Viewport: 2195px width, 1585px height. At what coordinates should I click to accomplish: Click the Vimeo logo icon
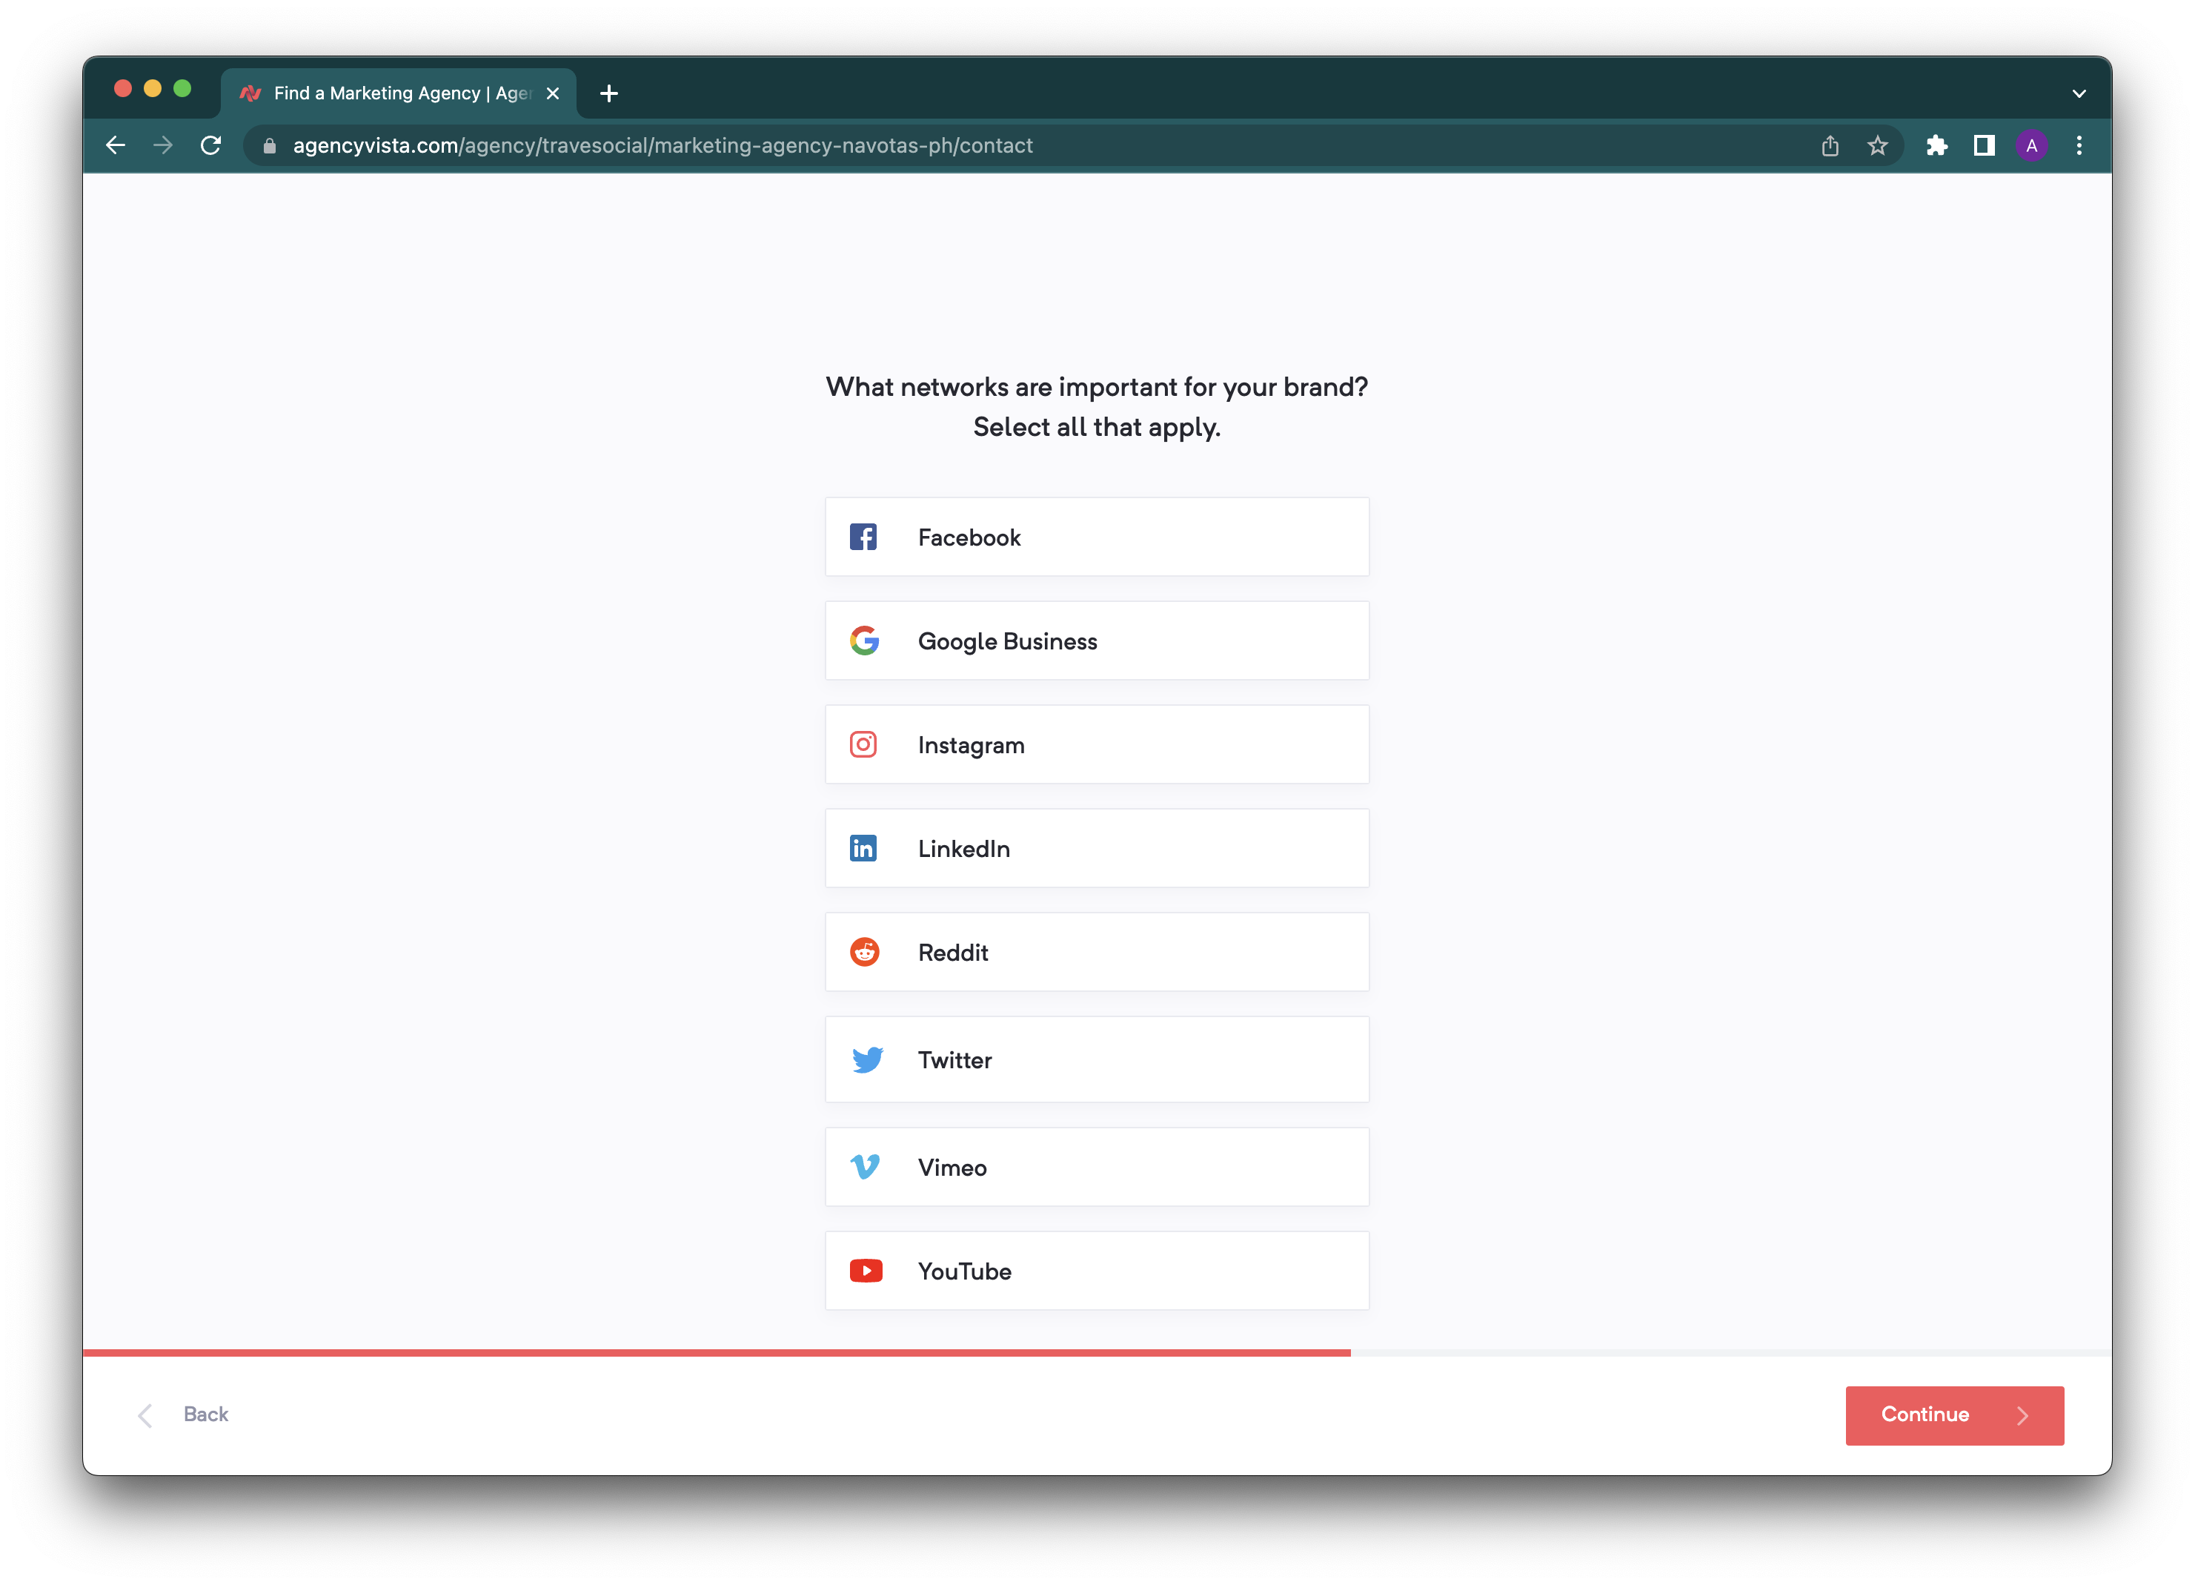point(864,1167)
